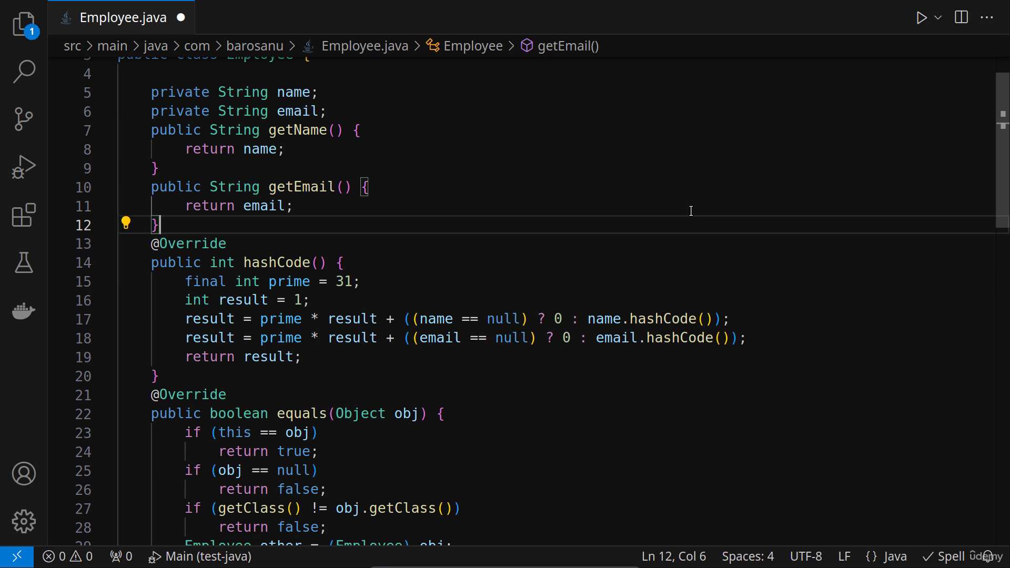Open the Testing flask icon
Viewport: 1010px width, 568px height.
[24, 262]
